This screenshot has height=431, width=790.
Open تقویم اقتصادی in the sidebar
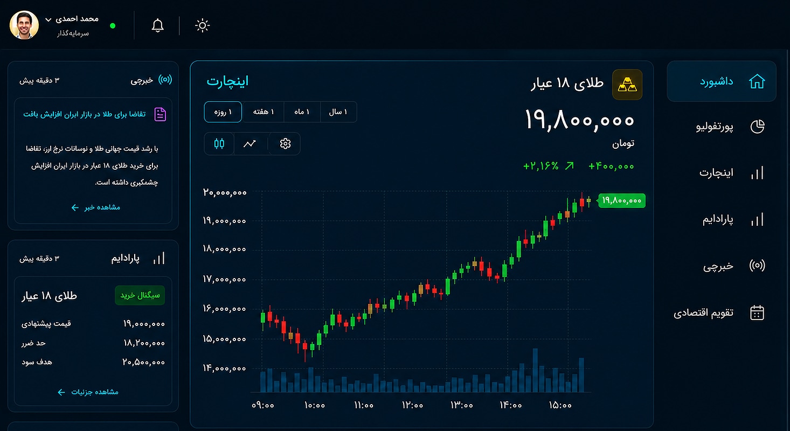pos(703,313)
